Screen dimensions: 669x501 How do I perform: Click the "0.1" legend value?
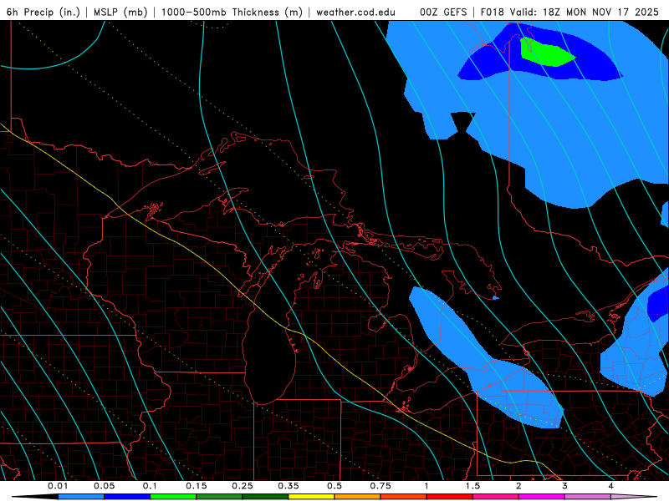[150, 486]
